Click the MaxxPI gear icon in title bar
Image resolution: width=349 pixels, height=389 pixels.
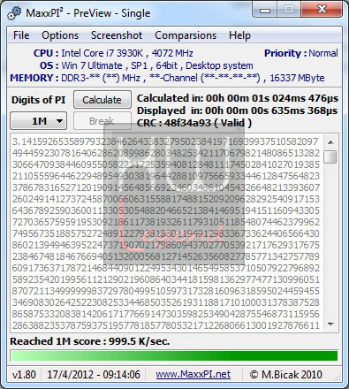[x=14, y=13]
